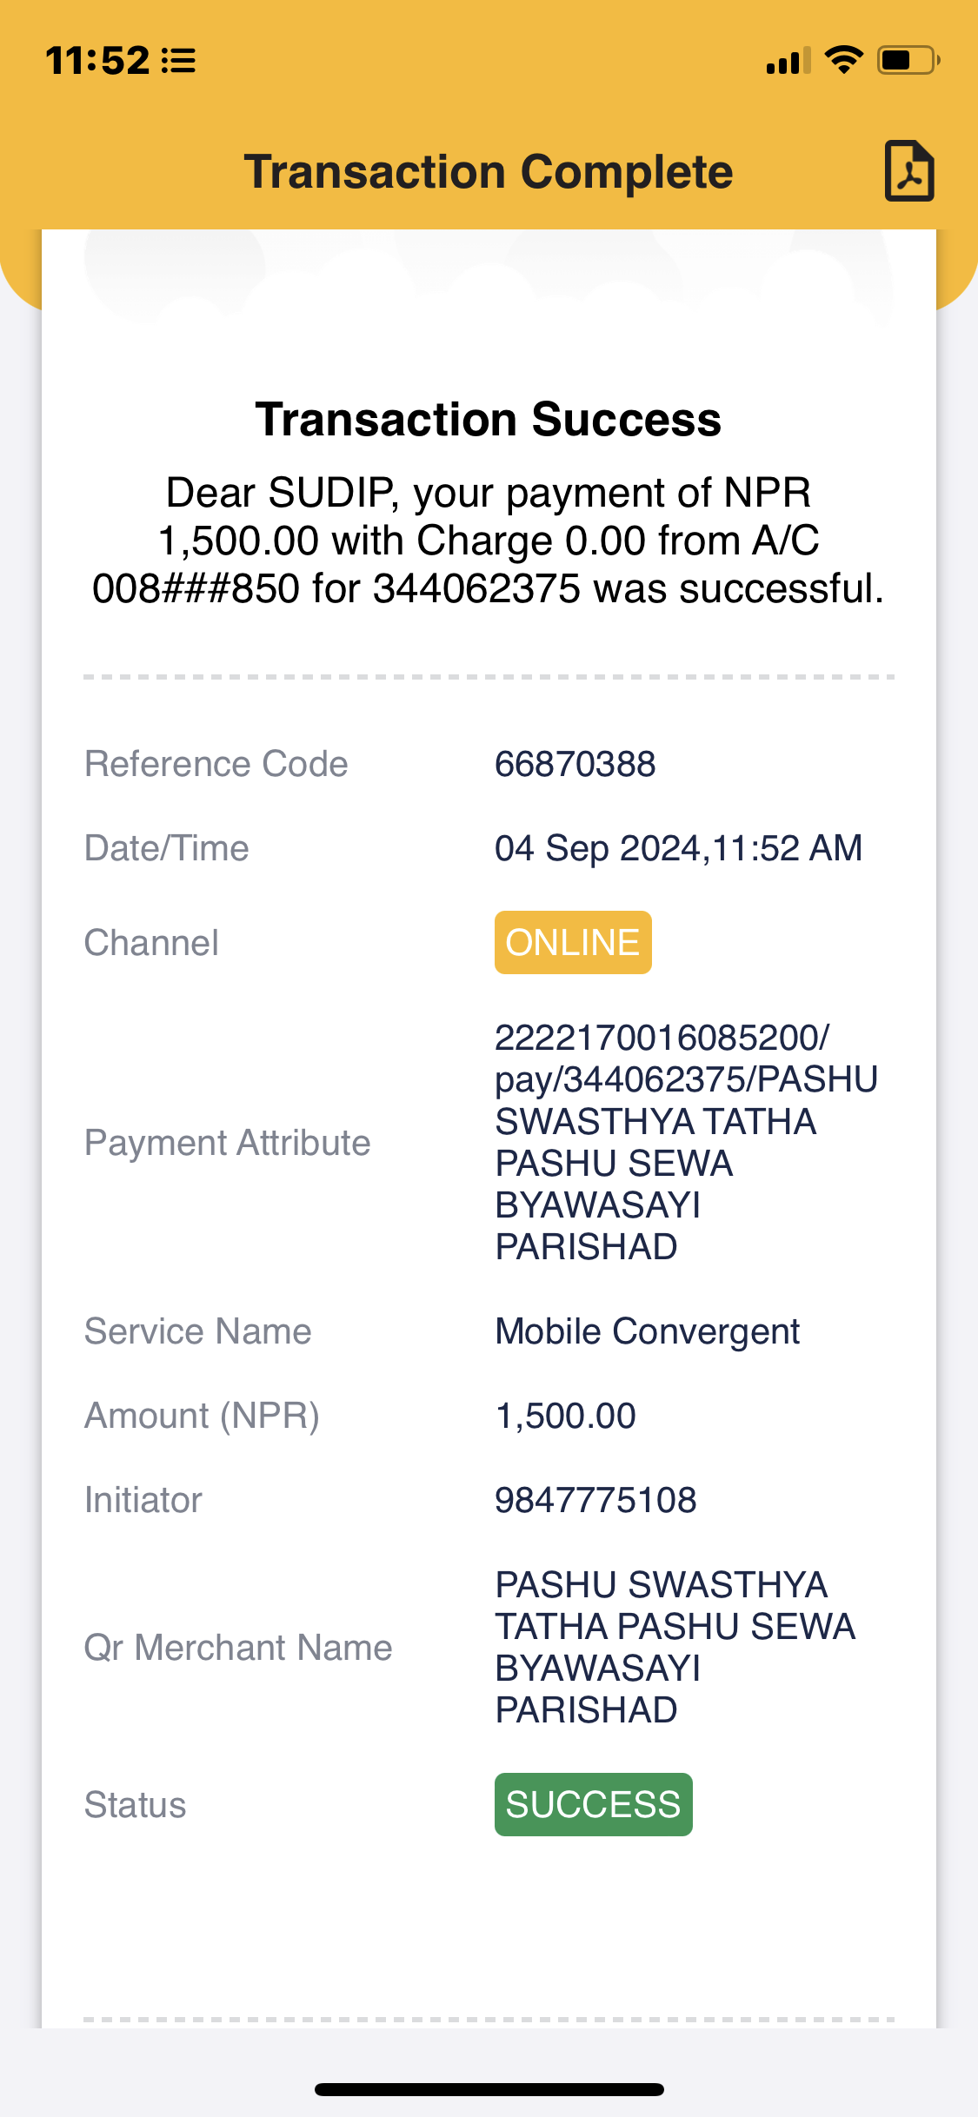Select the Mobile Convergent service name
The width and height of the screenshot is (978, 2117).
click(648, 1332)
